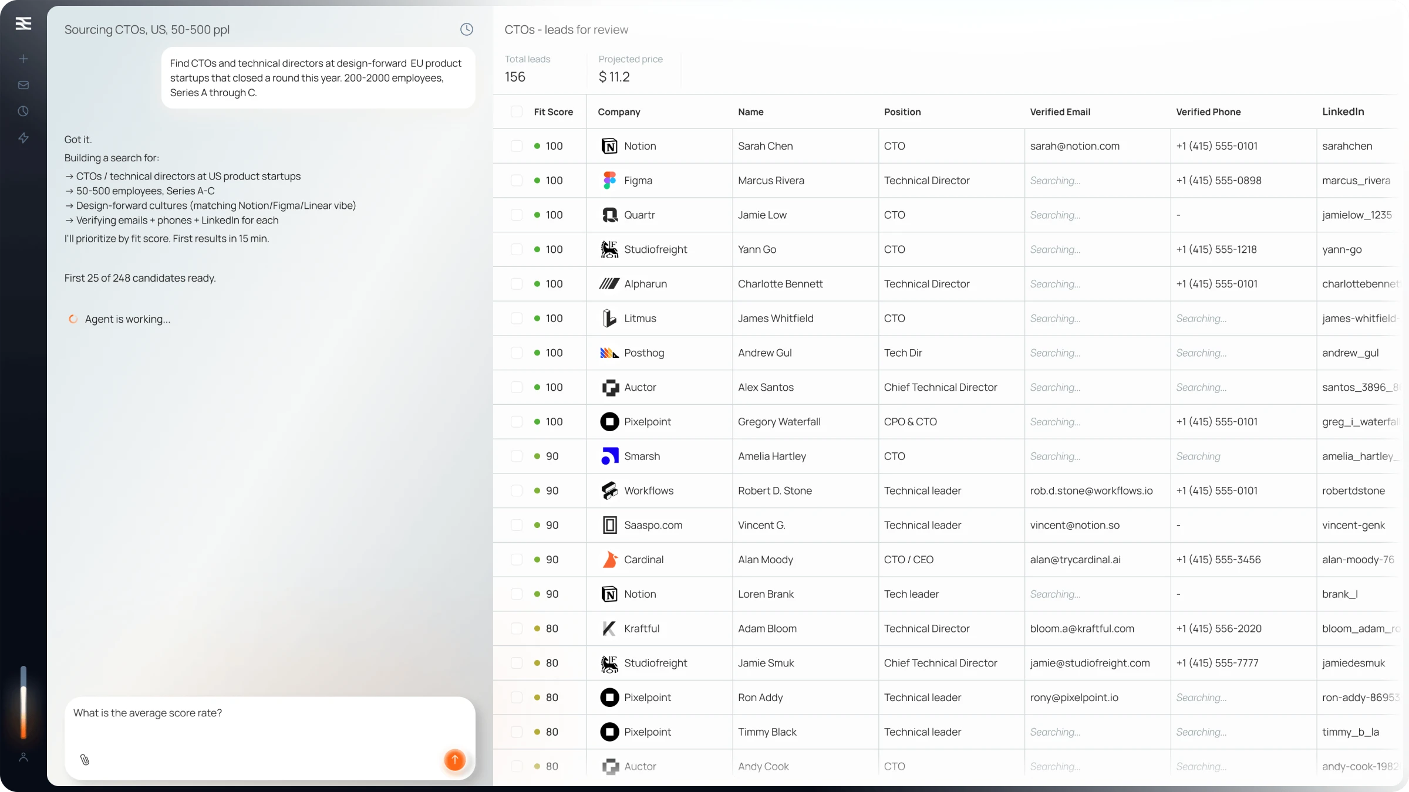
Task: Click Auctor logo in Alex Santos row
Action: [x=610, y=388]
